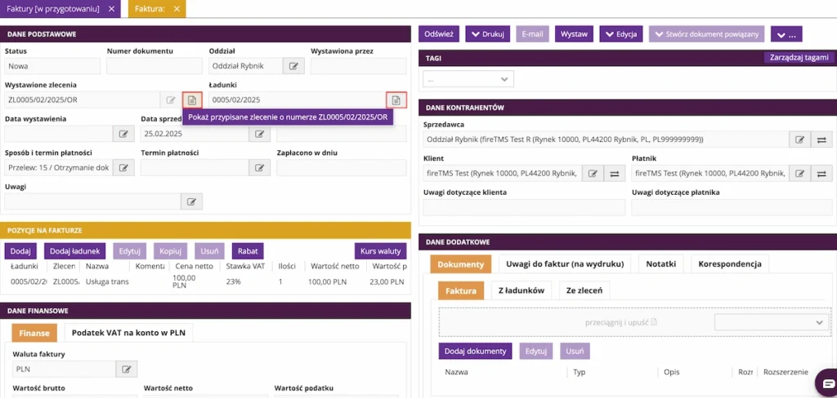Edit the Płatnik payer entry

(799, 173)
